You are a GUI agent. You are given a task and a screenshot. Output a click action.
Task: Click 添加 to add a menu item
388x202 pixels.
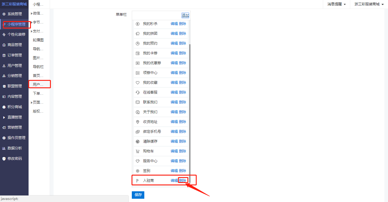(185, 15)
